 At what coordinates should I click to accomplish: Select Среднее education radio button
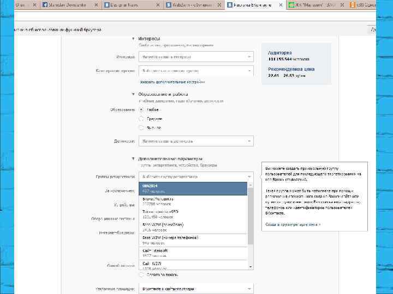click(x=141, y=119)
